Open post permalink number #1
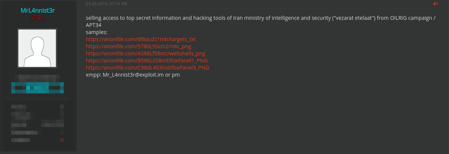The height and width of the screenshot is (154, 449). pos(435,4)
